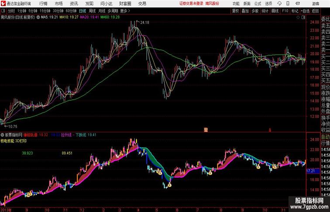The height and width of the screenshot is (212, 330).
Task: Click the +自选 add to watchlist button
Action: [x=305, y=11]
